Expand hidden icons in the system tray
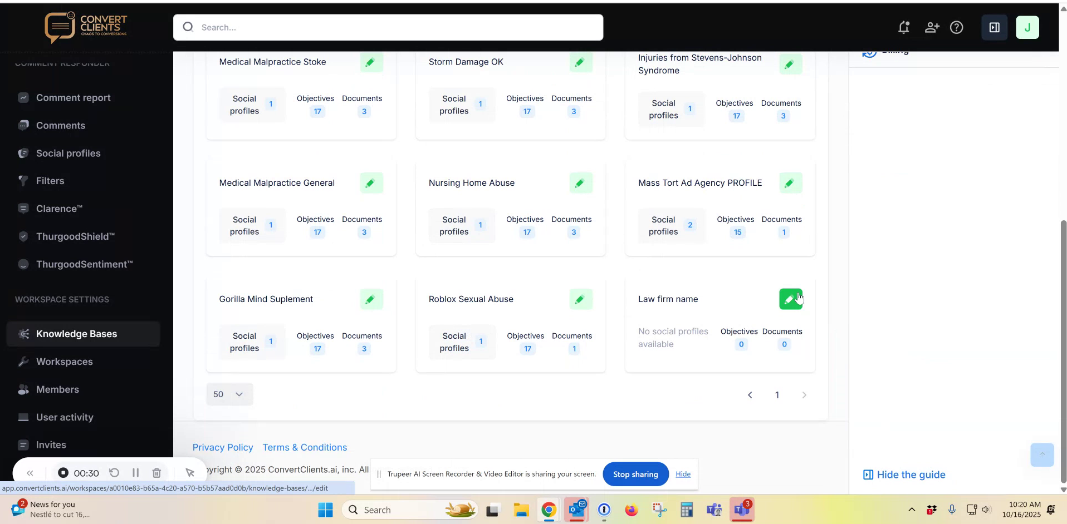This screenshot has width=1067, height=524. pyautogui.click(x=912, y=510)
